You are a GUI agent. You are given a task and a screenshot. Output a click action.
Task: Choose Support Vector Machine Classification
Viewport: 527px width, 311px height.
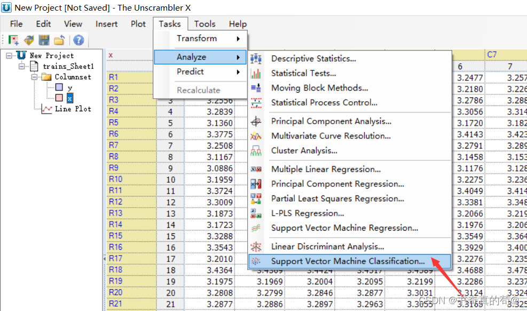coord(350,261)
